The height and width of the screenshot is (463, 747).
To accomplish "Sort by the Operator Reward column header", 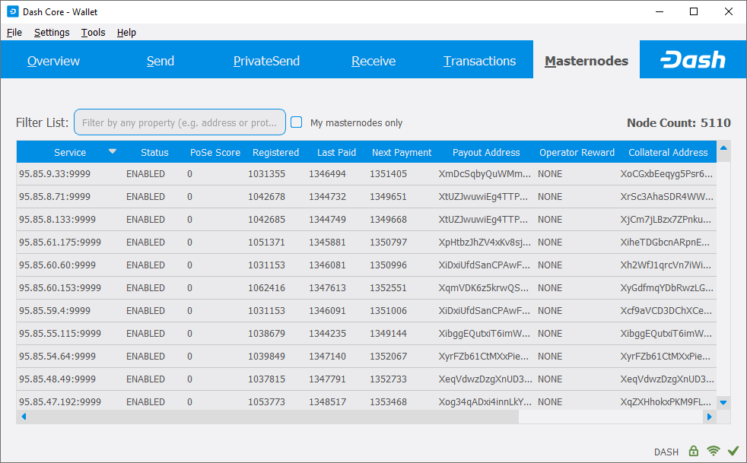I will point(577,152).
